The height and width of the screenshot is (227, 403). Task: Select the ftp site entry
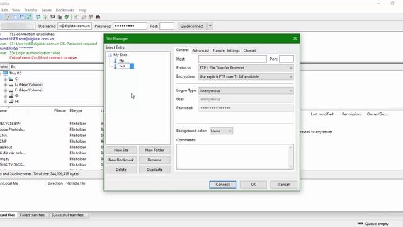point(122,61)
